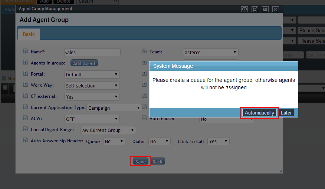Click the dialog's maximize window icon
The height and width of the screenshot is (189, 325).
[255, 9]
